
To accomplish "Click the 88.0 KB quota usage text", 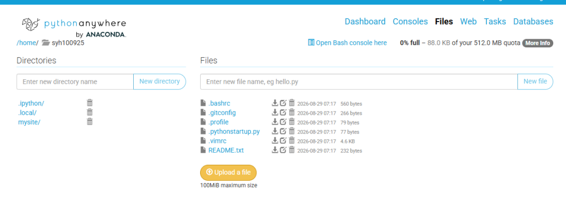I will point(438,43).
